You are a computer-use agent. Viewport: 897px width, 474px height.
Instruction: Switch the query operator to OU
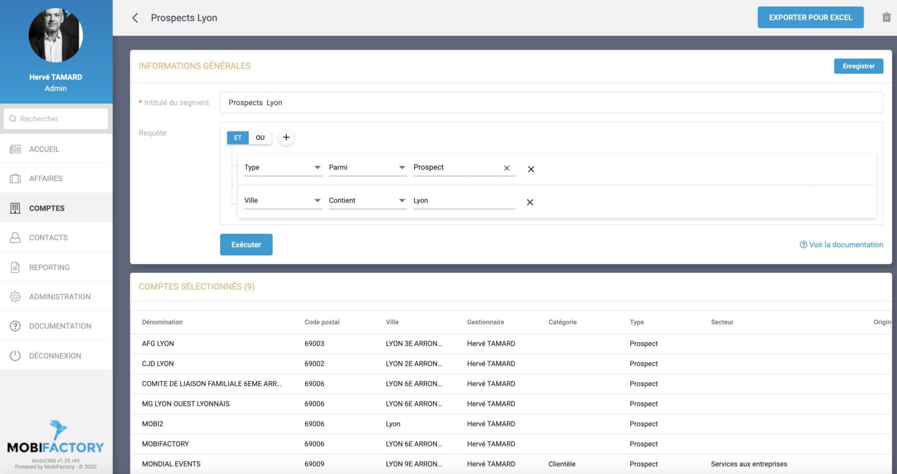[260, 138]
